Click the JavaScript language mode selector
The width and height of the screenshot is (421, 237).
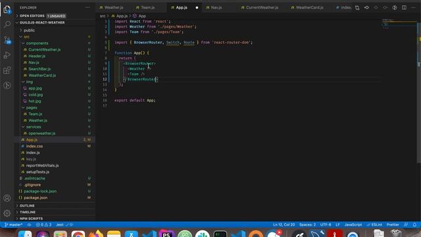[353, 224]
